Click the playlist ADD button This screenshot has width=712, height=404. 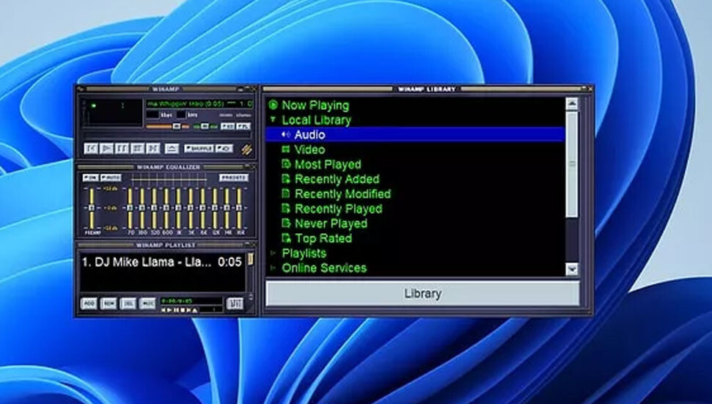click(x=89, y=303)
